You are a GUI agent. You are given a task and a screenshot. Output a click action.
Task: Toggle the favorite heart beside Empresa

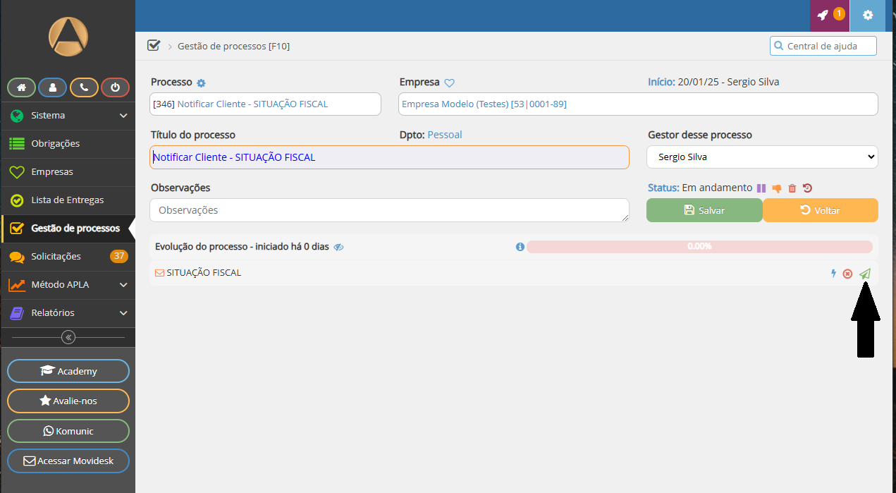coord(449,83)
